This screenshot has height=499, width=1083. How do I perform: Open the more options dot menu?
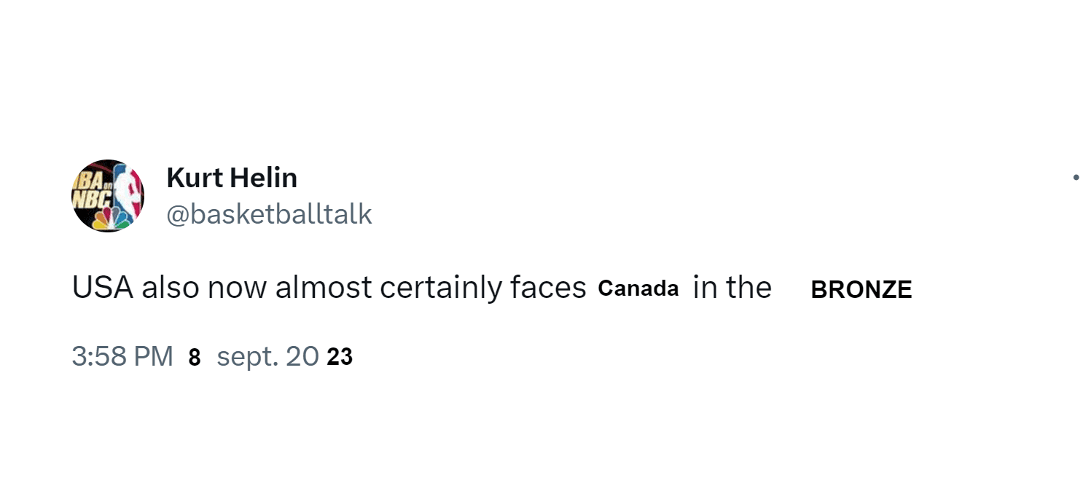point(1076,177)
